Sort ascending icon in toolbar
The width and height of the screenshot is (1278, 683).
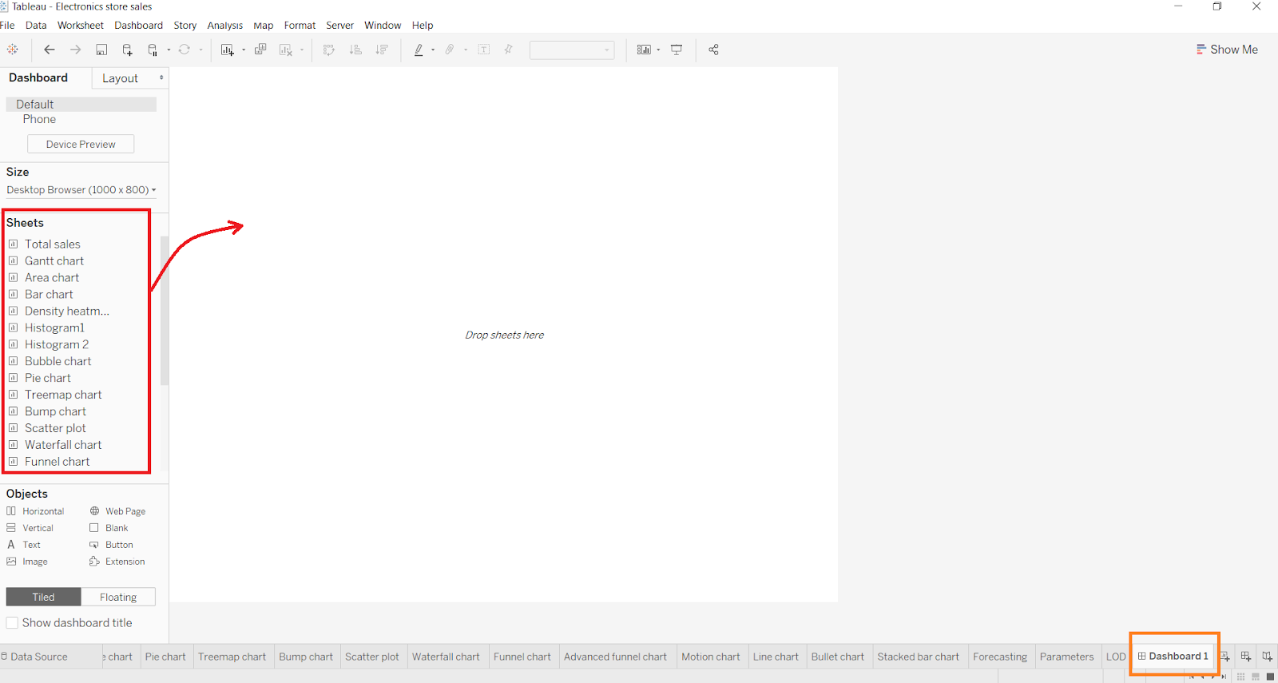coord(355,50)
